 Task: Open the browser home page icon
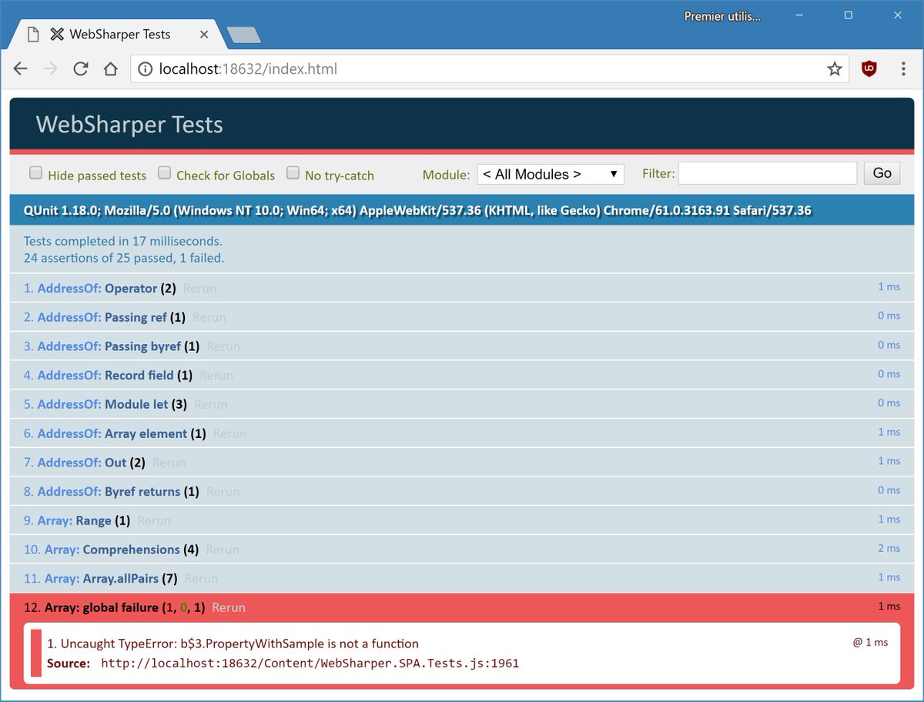pyautogui.click(x=111, y=69)
